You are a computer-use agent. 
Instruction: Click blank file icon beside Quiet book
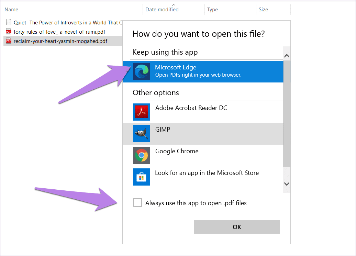coord(9,22)
